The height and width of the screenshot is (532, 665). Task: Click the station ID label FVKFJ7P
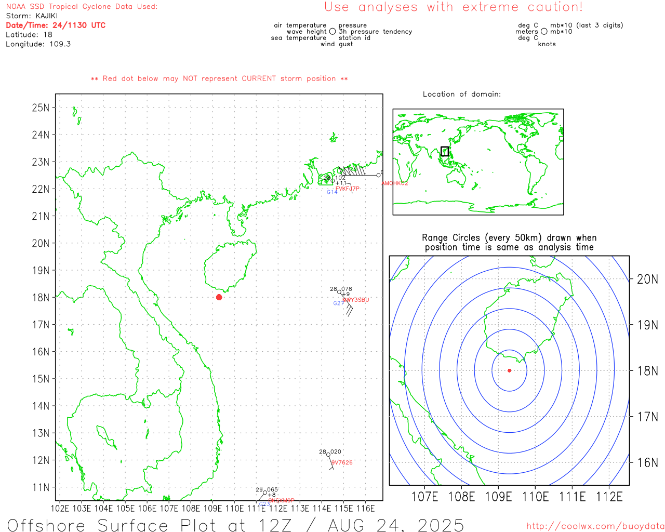point(348,189)
